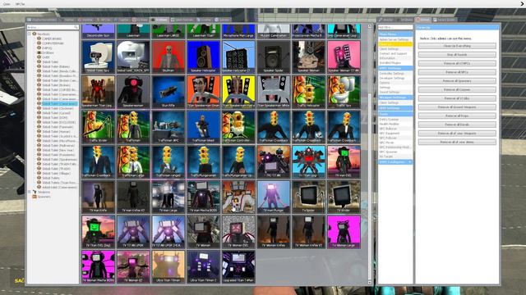Screen dimensions: 526x295
Task: Choose the Speakerwoman spawn icon
Action: click(x=133, y=92)
